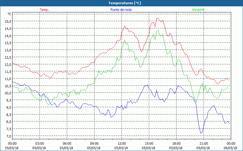Click the '13,0' y-axis value
The height and width of the screenshot is (151, 243).
click(x=8, y=50)
